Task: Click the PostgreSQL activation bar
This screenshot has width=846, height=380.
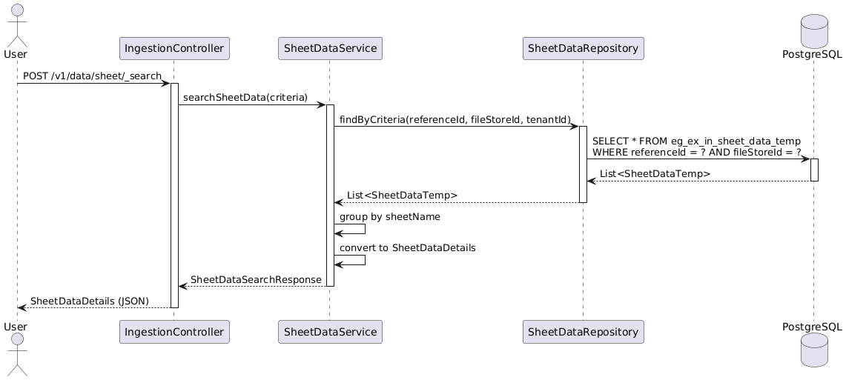Action: [x=814, y=170]
